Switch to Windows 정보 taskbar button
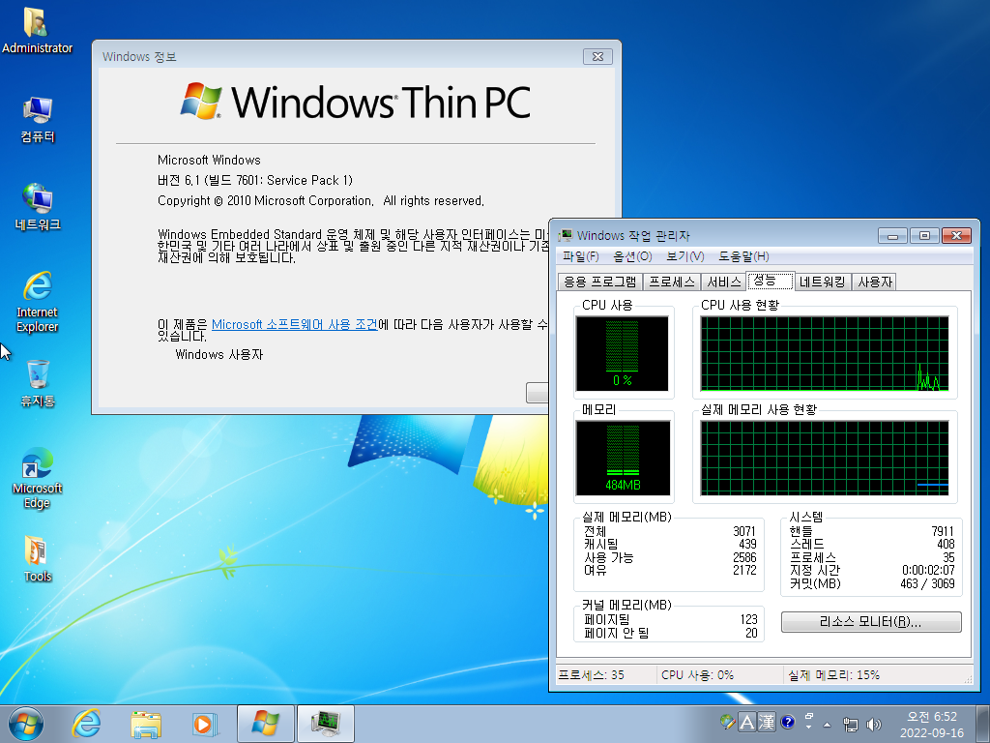The width and height of the screenshot is (990, 743). [265, 724]
